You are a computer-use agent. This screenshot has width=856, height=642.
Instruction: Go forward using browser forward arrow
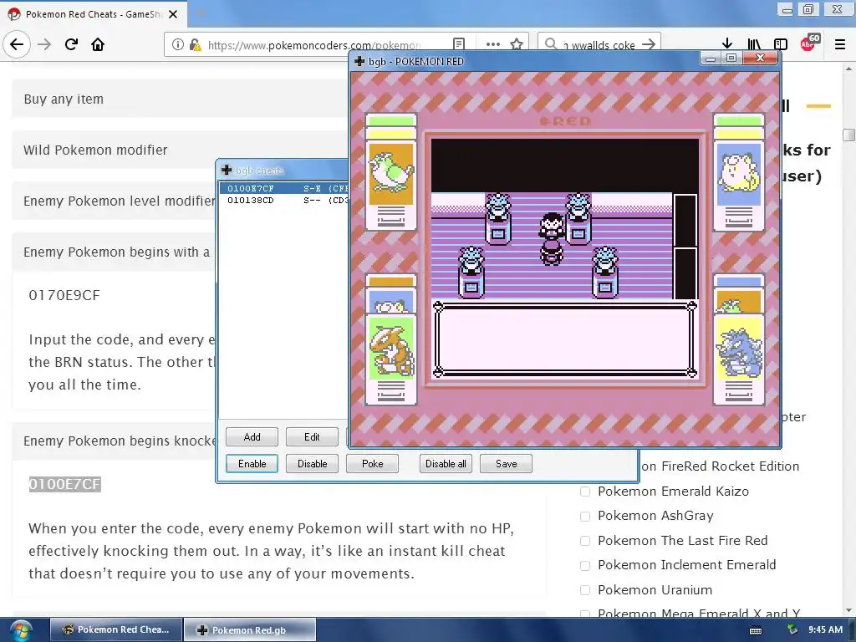tap(44, 44)
